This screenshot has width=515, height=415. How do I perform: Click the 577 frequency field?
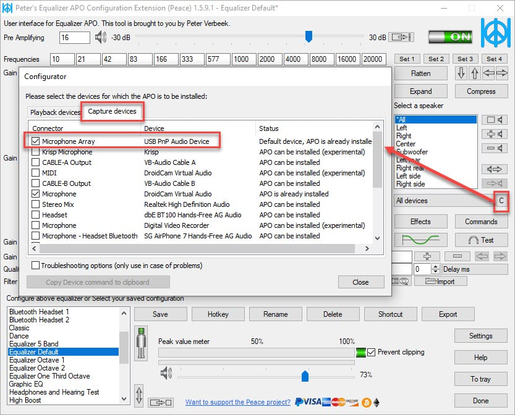[x=218, y=59]
